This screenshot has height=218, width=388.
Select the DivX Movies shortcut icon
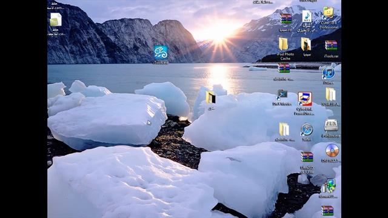[x=282, y=95]
